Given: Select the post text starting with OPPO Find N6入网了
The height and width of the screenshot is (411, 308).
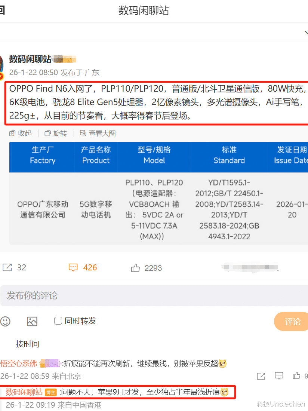Looking at the screenshot, I should point(157,102).
